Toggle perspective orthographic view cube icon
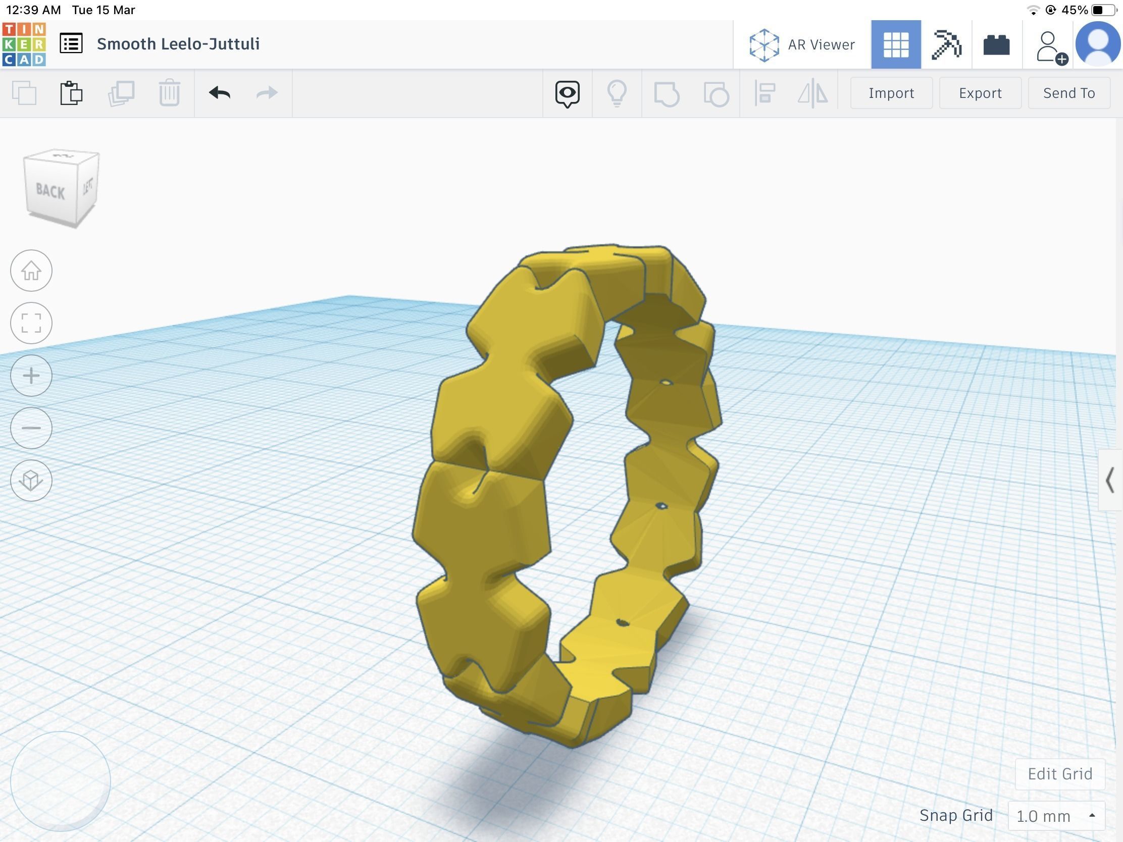This screenshot has height=842, width=1123. 31,481
